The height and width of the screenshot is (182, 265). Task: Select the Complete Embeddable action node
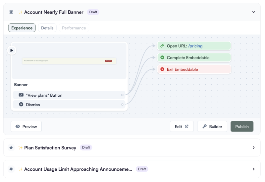click(x=194, y=57)
